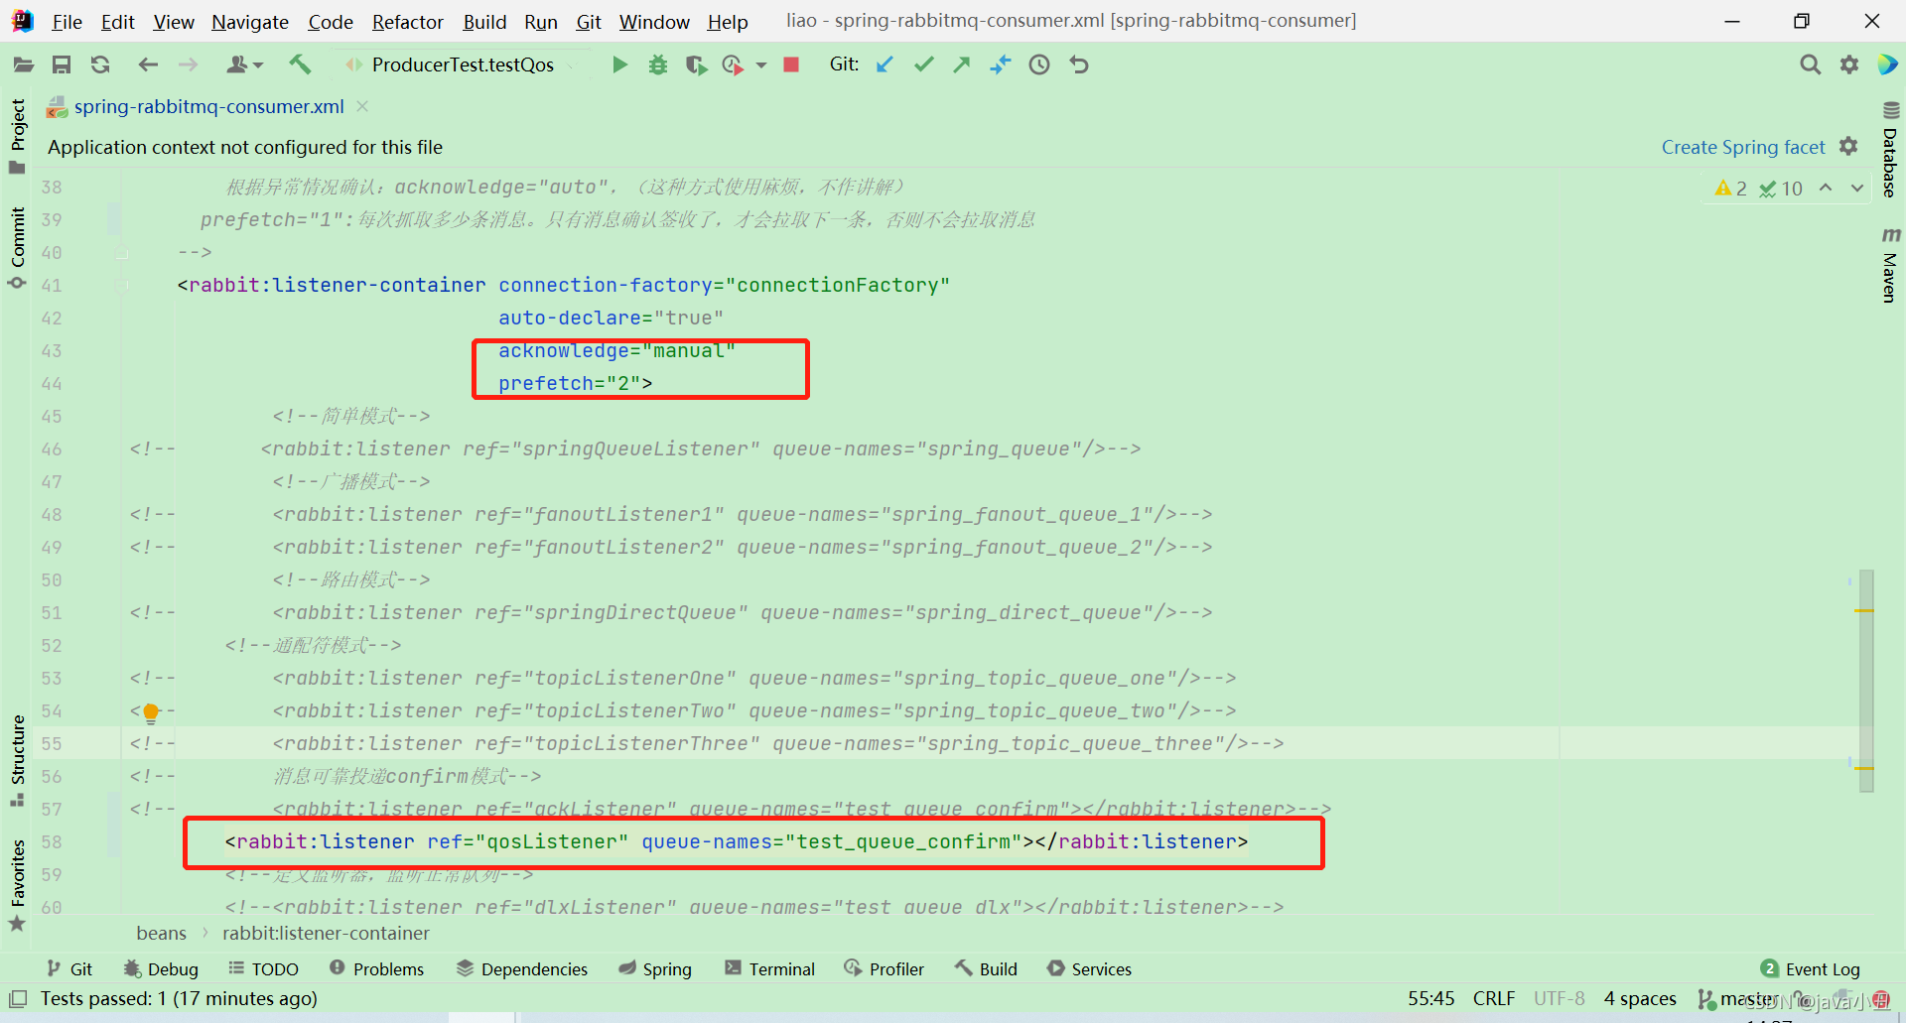Open the Problems tool window
Image resolution: width=1906 pixels, height=1023 pixels.
376,969
